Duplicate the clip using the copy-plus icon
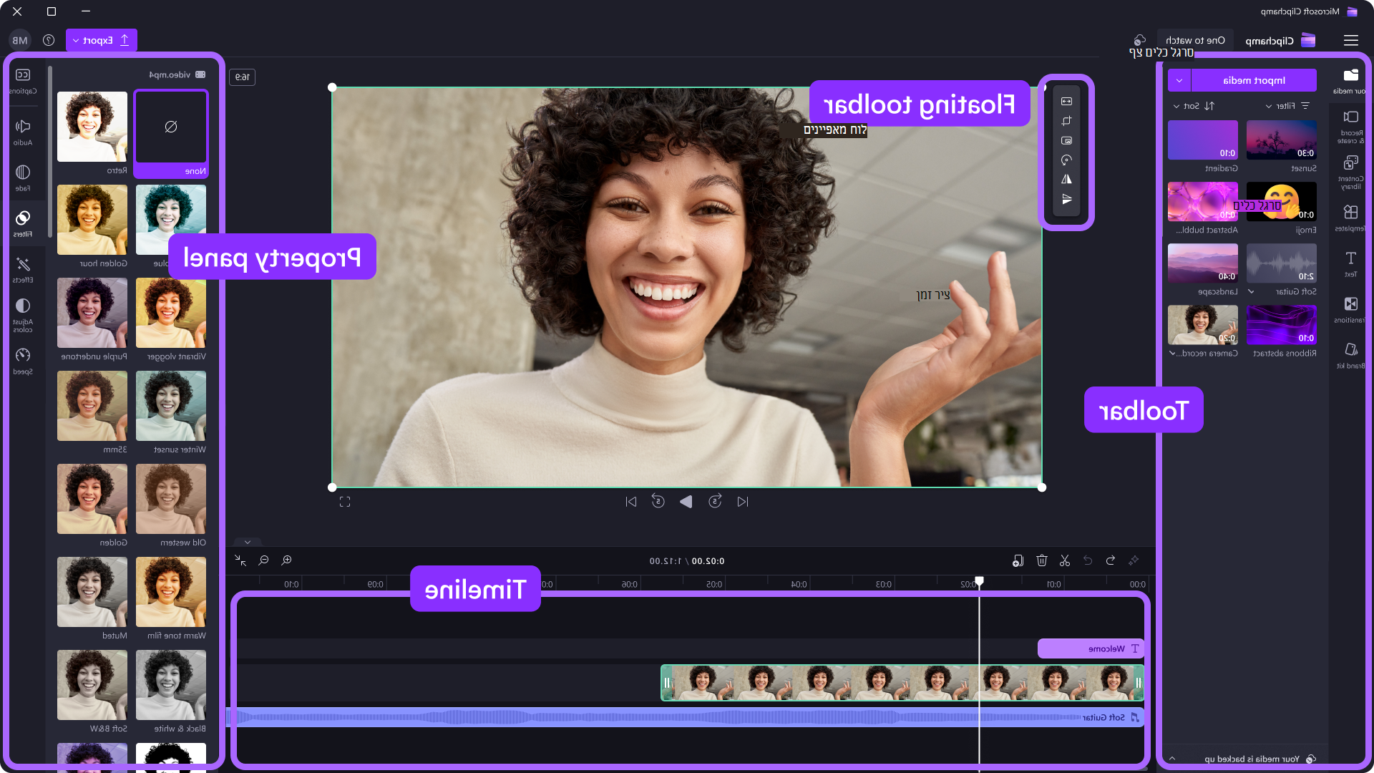 point(1018,560)
